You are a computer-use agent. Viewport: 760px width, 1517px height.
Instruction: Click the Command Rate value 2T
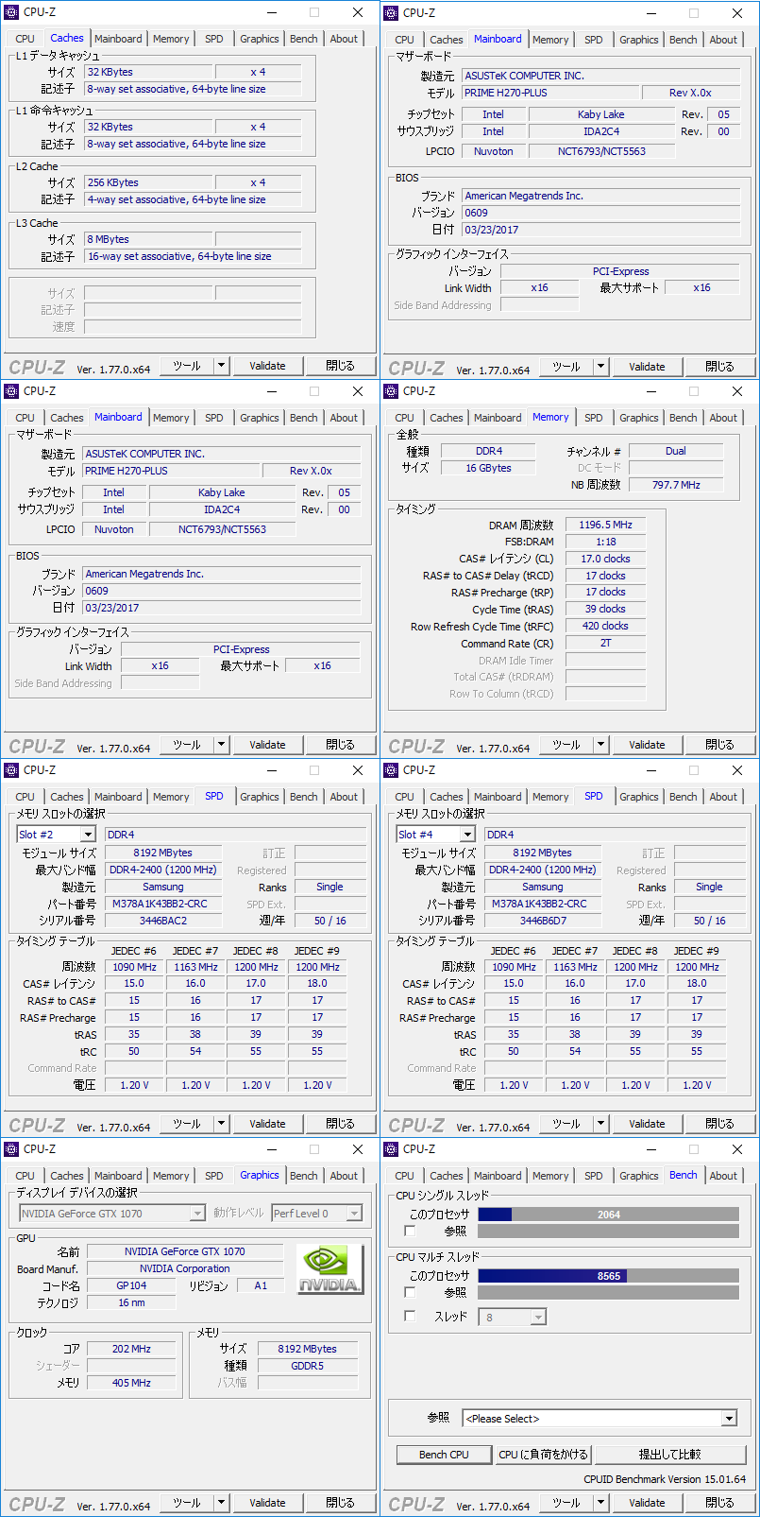pos(605,643)
